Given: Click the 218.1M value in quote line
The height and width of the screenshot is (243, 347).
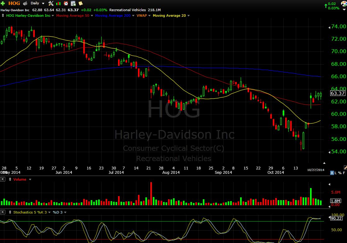Looking at the screenshot, I should (154, 10).
